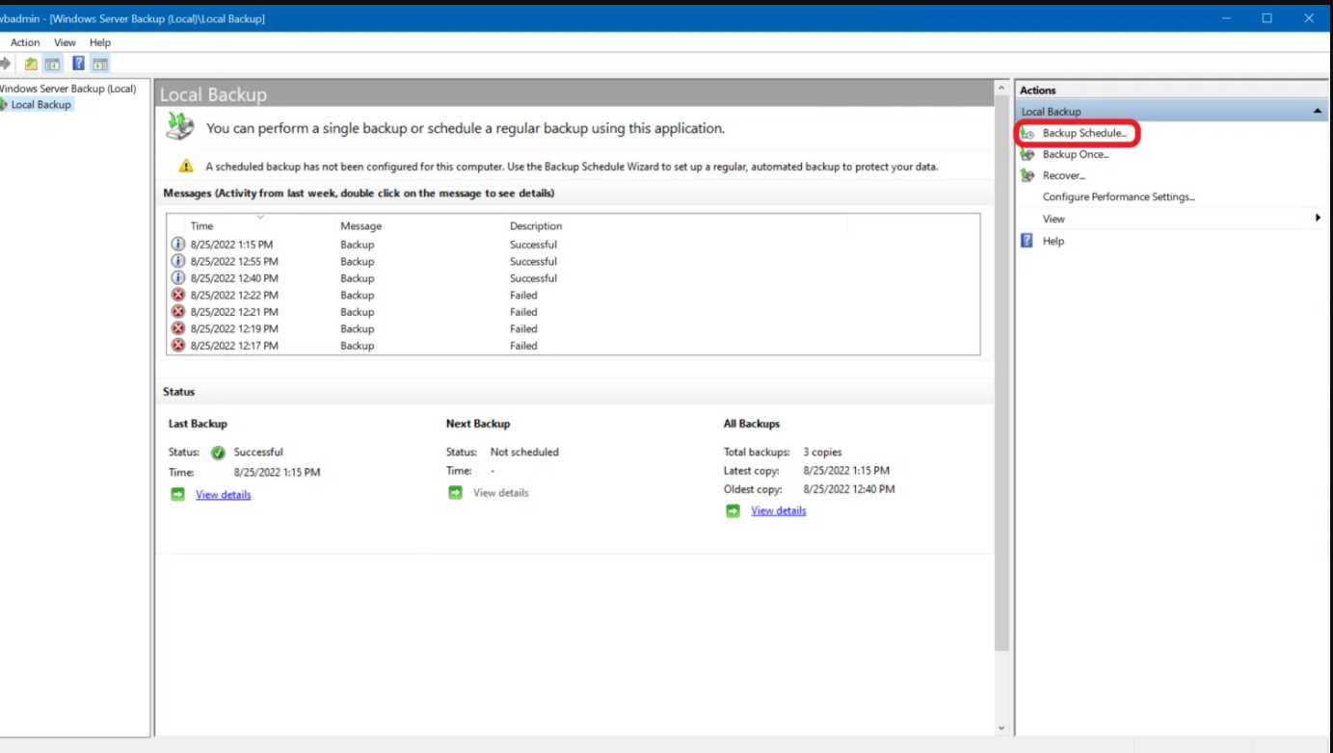This screenshot has width=1333, height=753.
Task: Collapse the Local Backup actions section header
Action: point(1318,112)
